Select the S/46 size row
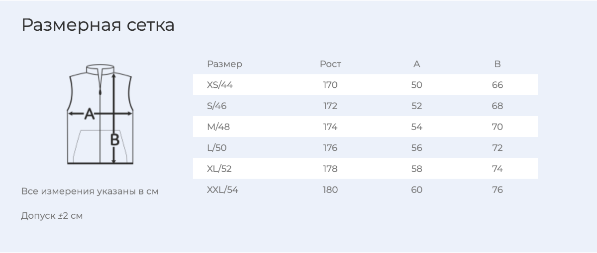The height and width of the screenshot is (253, 597). pos(365,106)
